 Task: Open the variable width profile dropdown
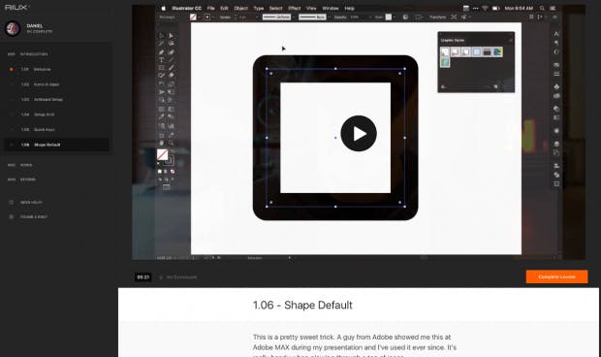tap(276, 17)
